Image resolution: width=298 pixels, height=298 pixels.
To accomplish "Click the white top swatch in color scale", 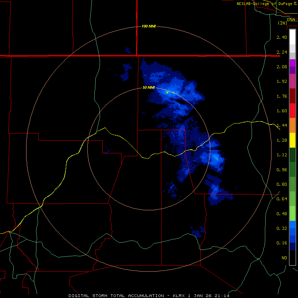I will 292,37.
